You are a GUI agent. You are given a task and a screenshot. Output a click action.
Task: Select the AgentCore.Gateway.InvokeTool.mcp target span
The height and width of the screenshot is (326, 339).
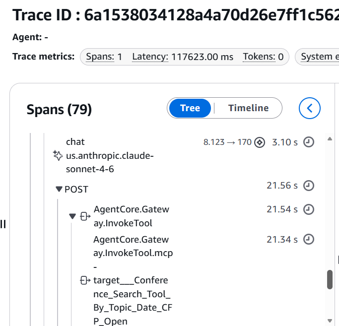click(x=133, y=280)
